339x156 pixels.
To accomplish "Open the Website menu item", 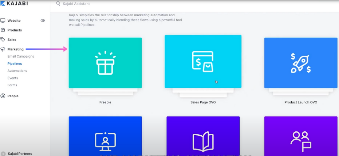I will tap(14, 21).
